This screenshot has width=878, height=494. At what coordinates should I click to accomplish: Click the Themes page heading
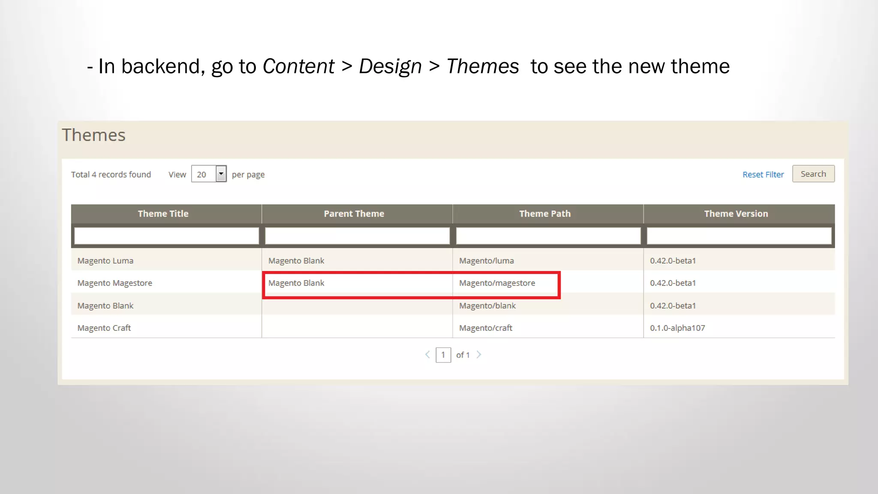(x=93, y=135)
